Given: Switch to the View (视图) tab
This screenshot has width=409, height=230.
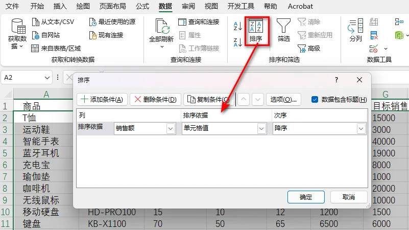Looking at the screenshot, I should pyautogui.click(x=211, y=6).
